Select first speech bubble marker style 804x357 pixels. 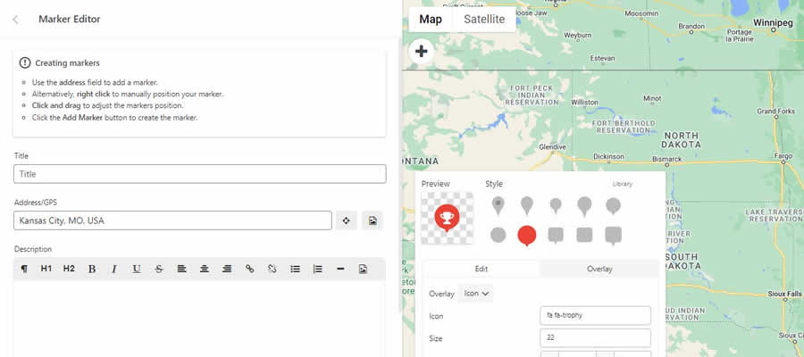[x=556, y=236]
